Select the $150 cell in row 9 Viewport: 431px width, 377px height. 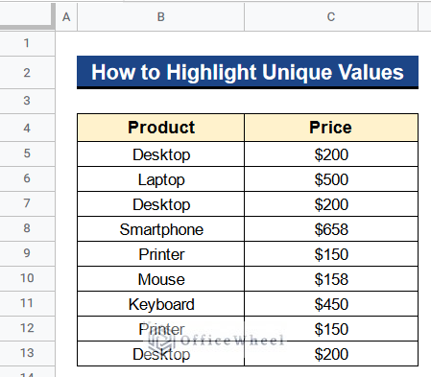point(331,254)
